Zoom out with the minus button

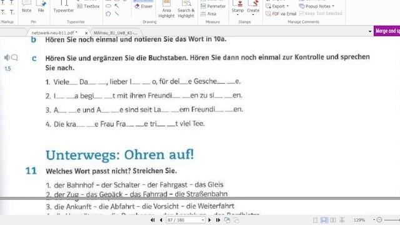379,220
